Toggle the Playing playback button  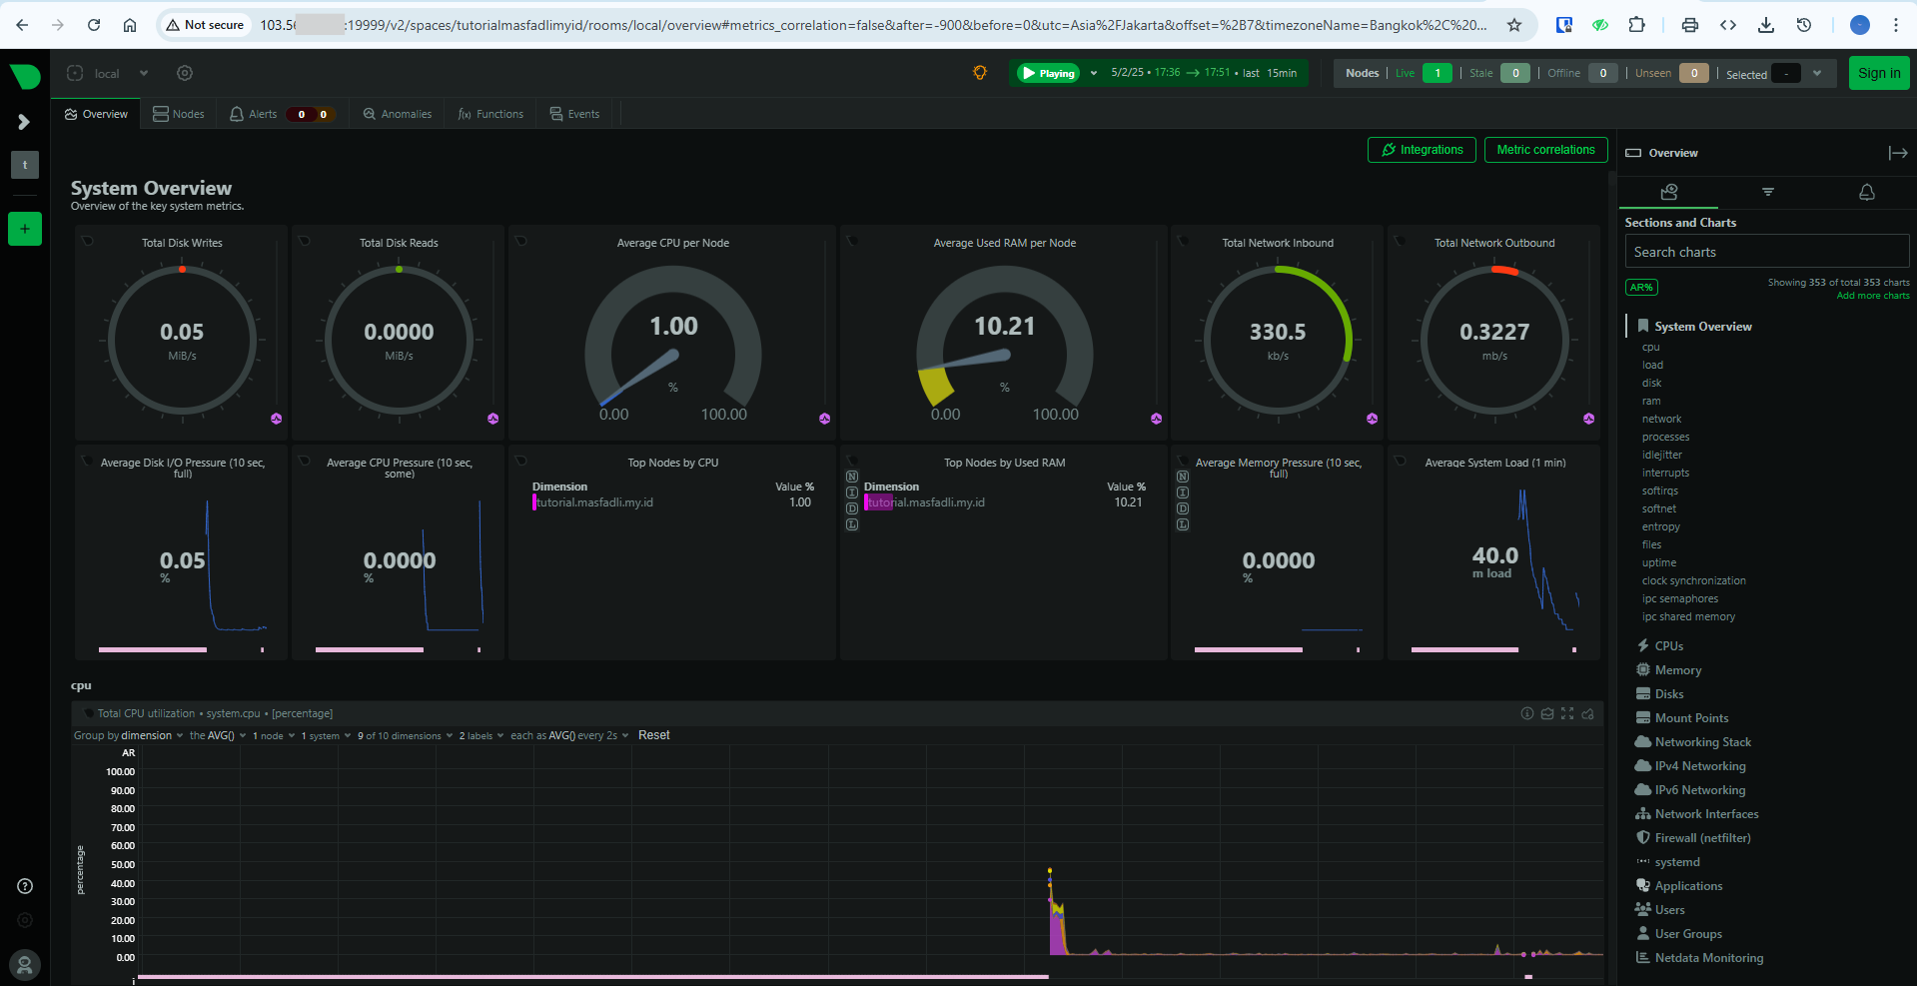[x=1048, y=73]
